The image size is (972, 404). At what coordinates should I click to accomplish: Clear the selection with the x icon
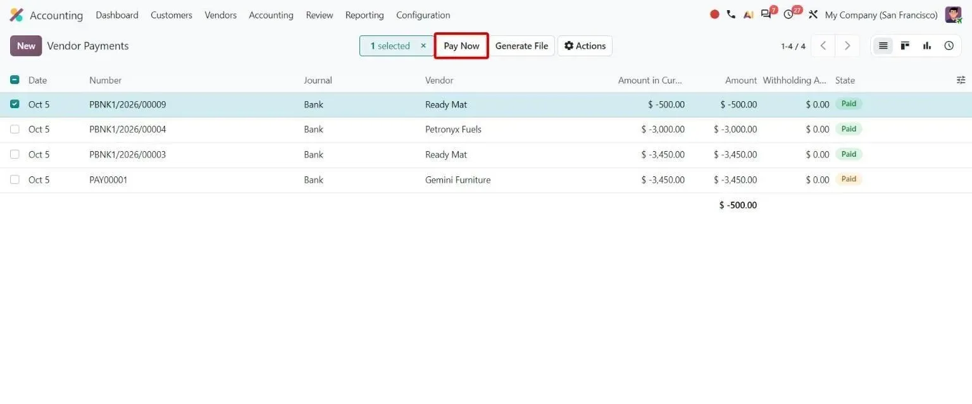point(423,46)
